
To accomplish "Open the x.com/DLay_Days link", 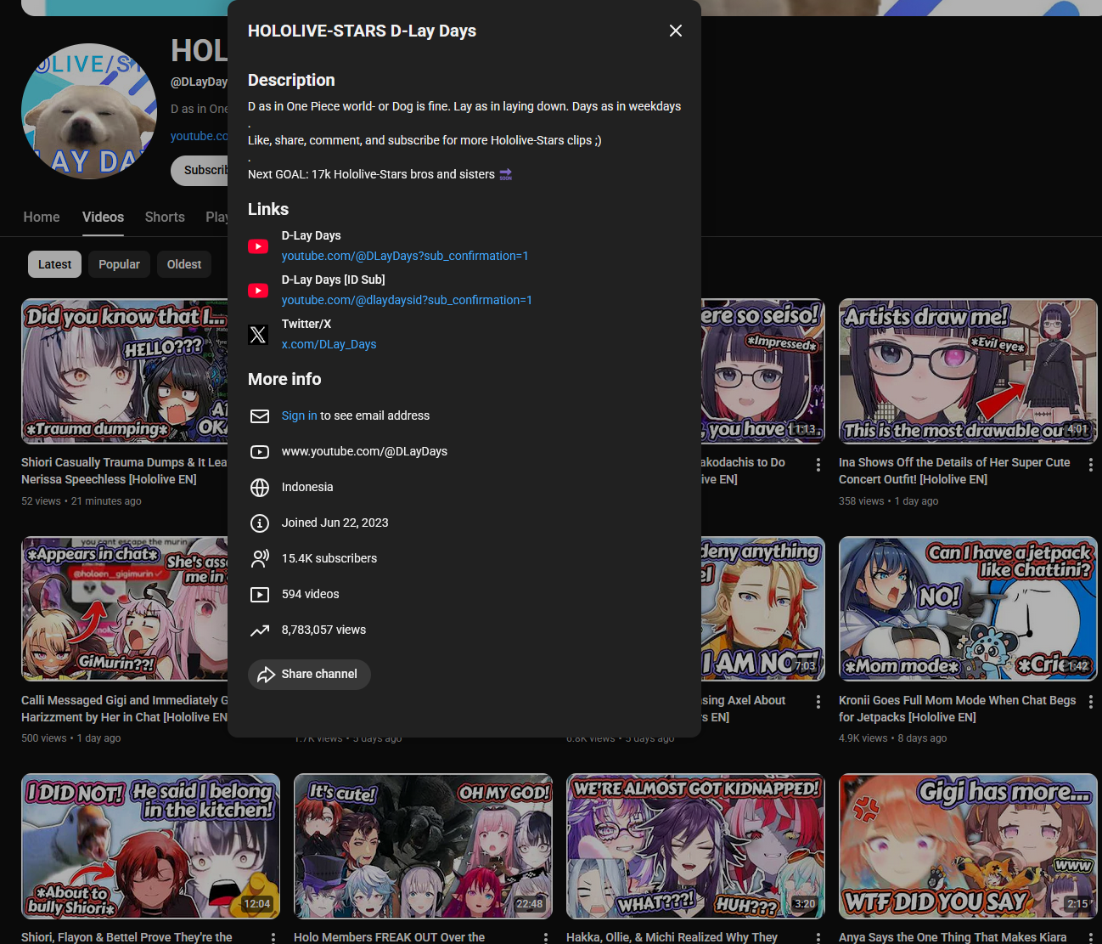I will 329,344.
